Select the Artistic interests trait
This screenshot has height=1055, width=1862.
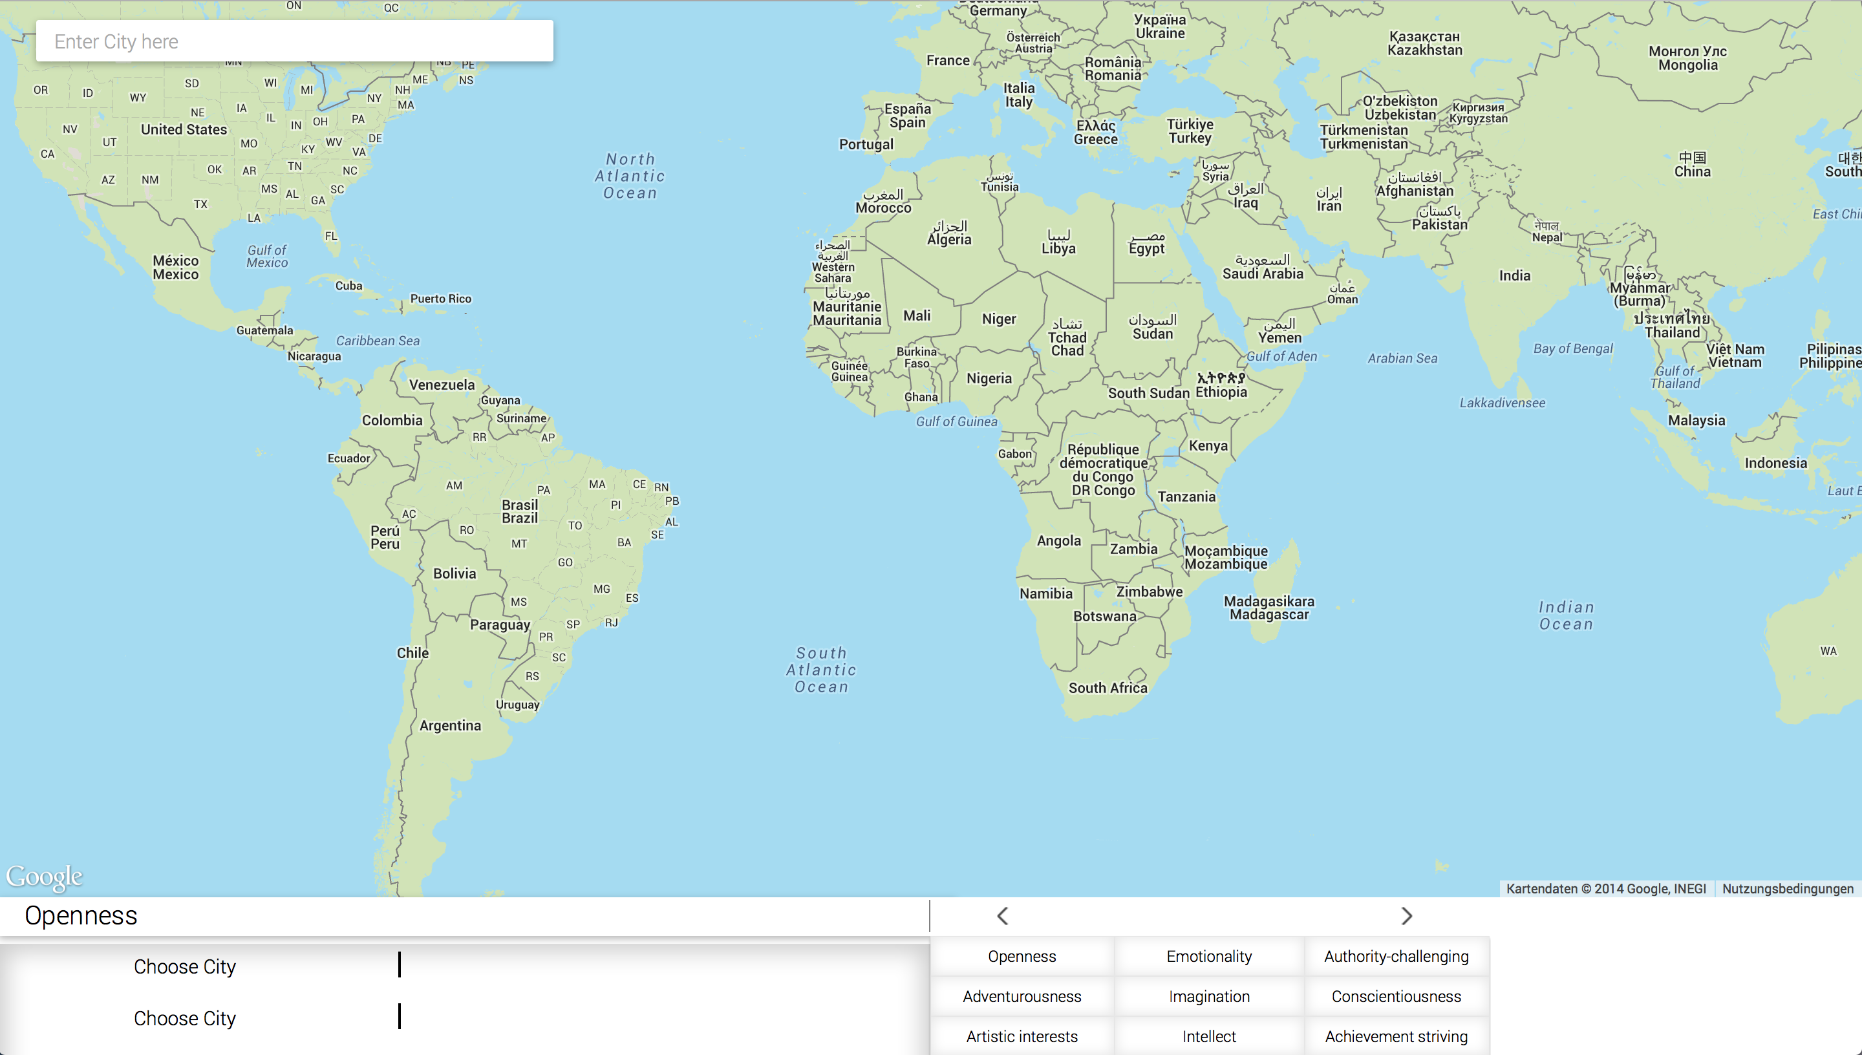1022,1036
